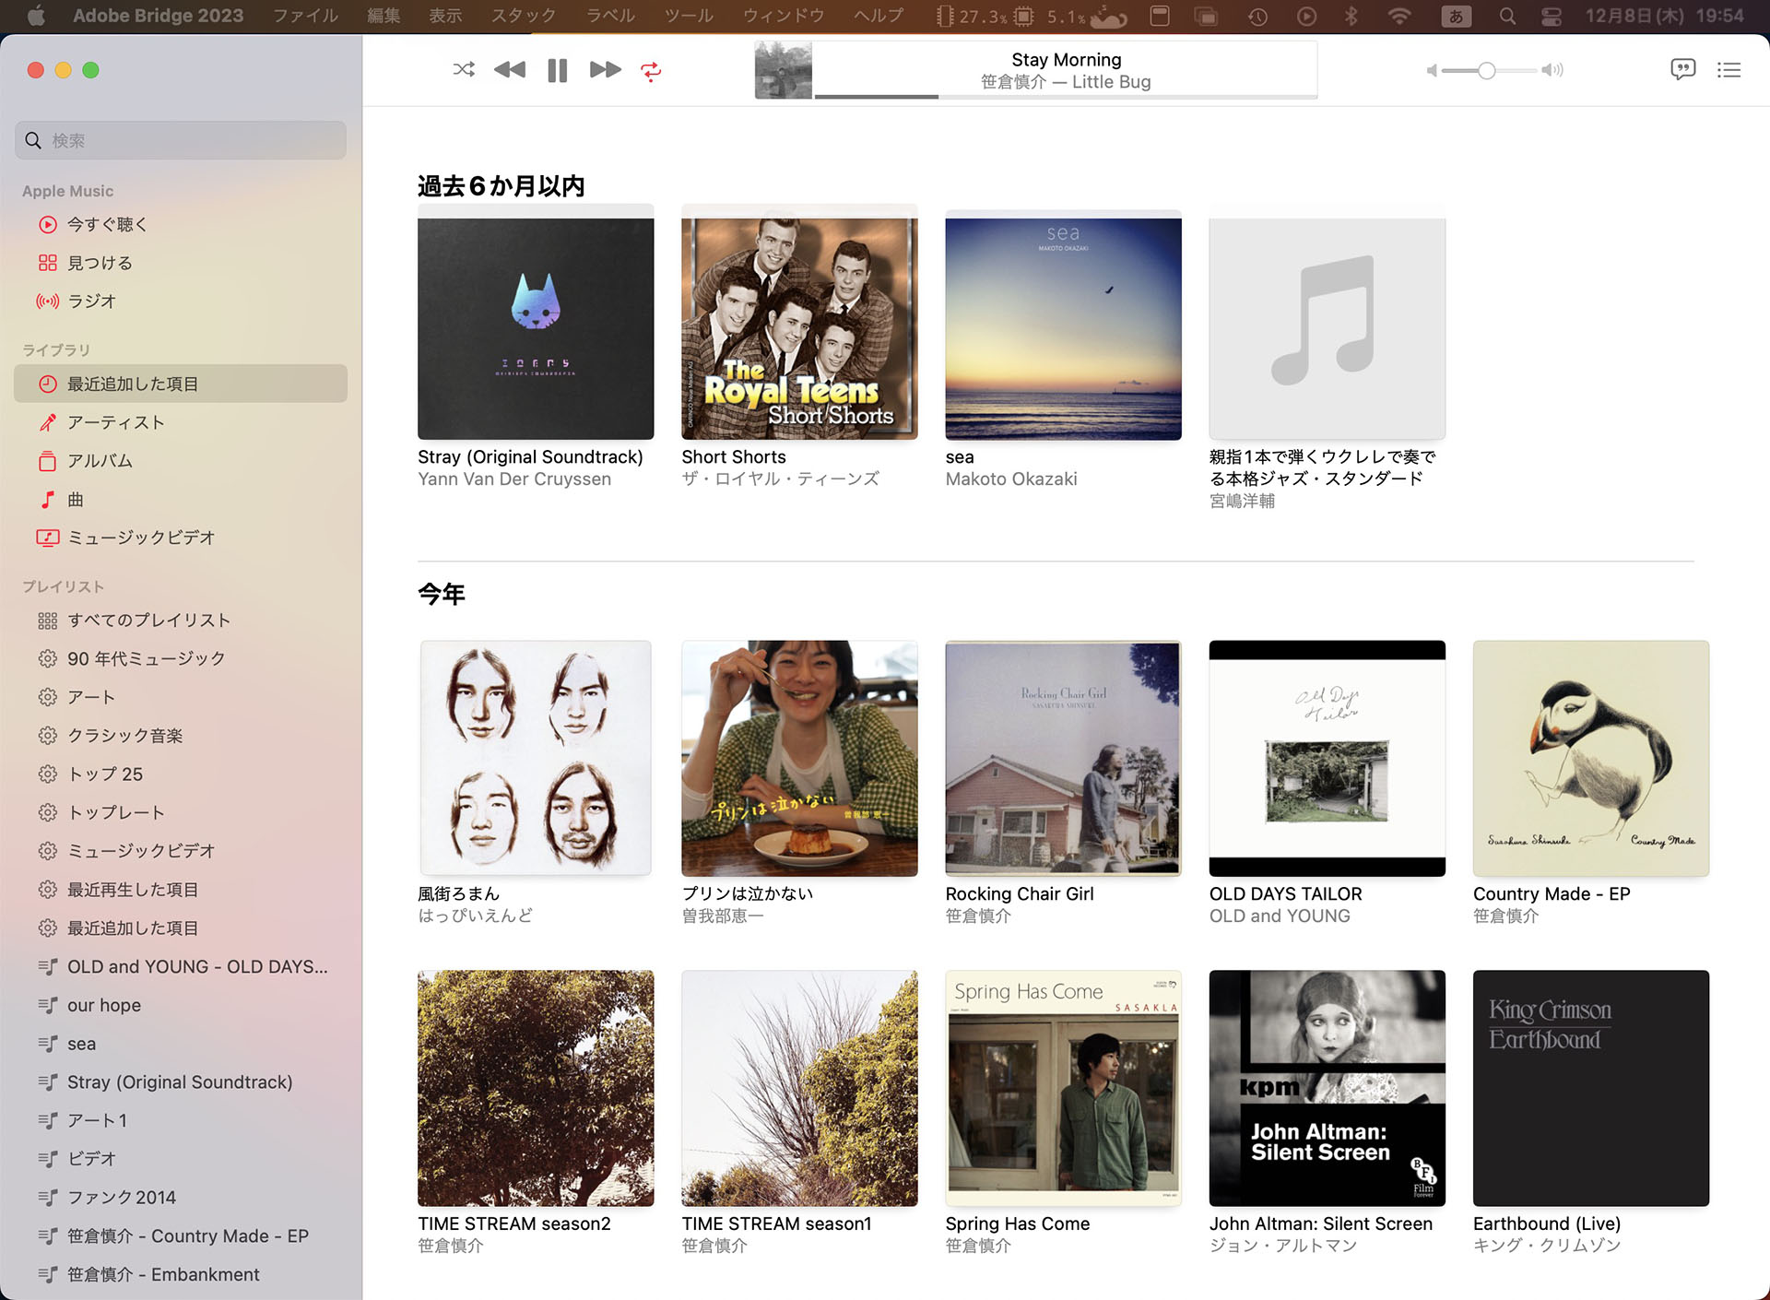The image size is (1770, 1300).
Task: Select アーティスト in the library
Action: [x=115, y=422]
